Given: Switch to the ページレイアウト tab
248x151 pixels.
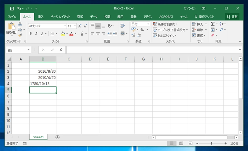Looking at the screenshot, I should 60,17.
